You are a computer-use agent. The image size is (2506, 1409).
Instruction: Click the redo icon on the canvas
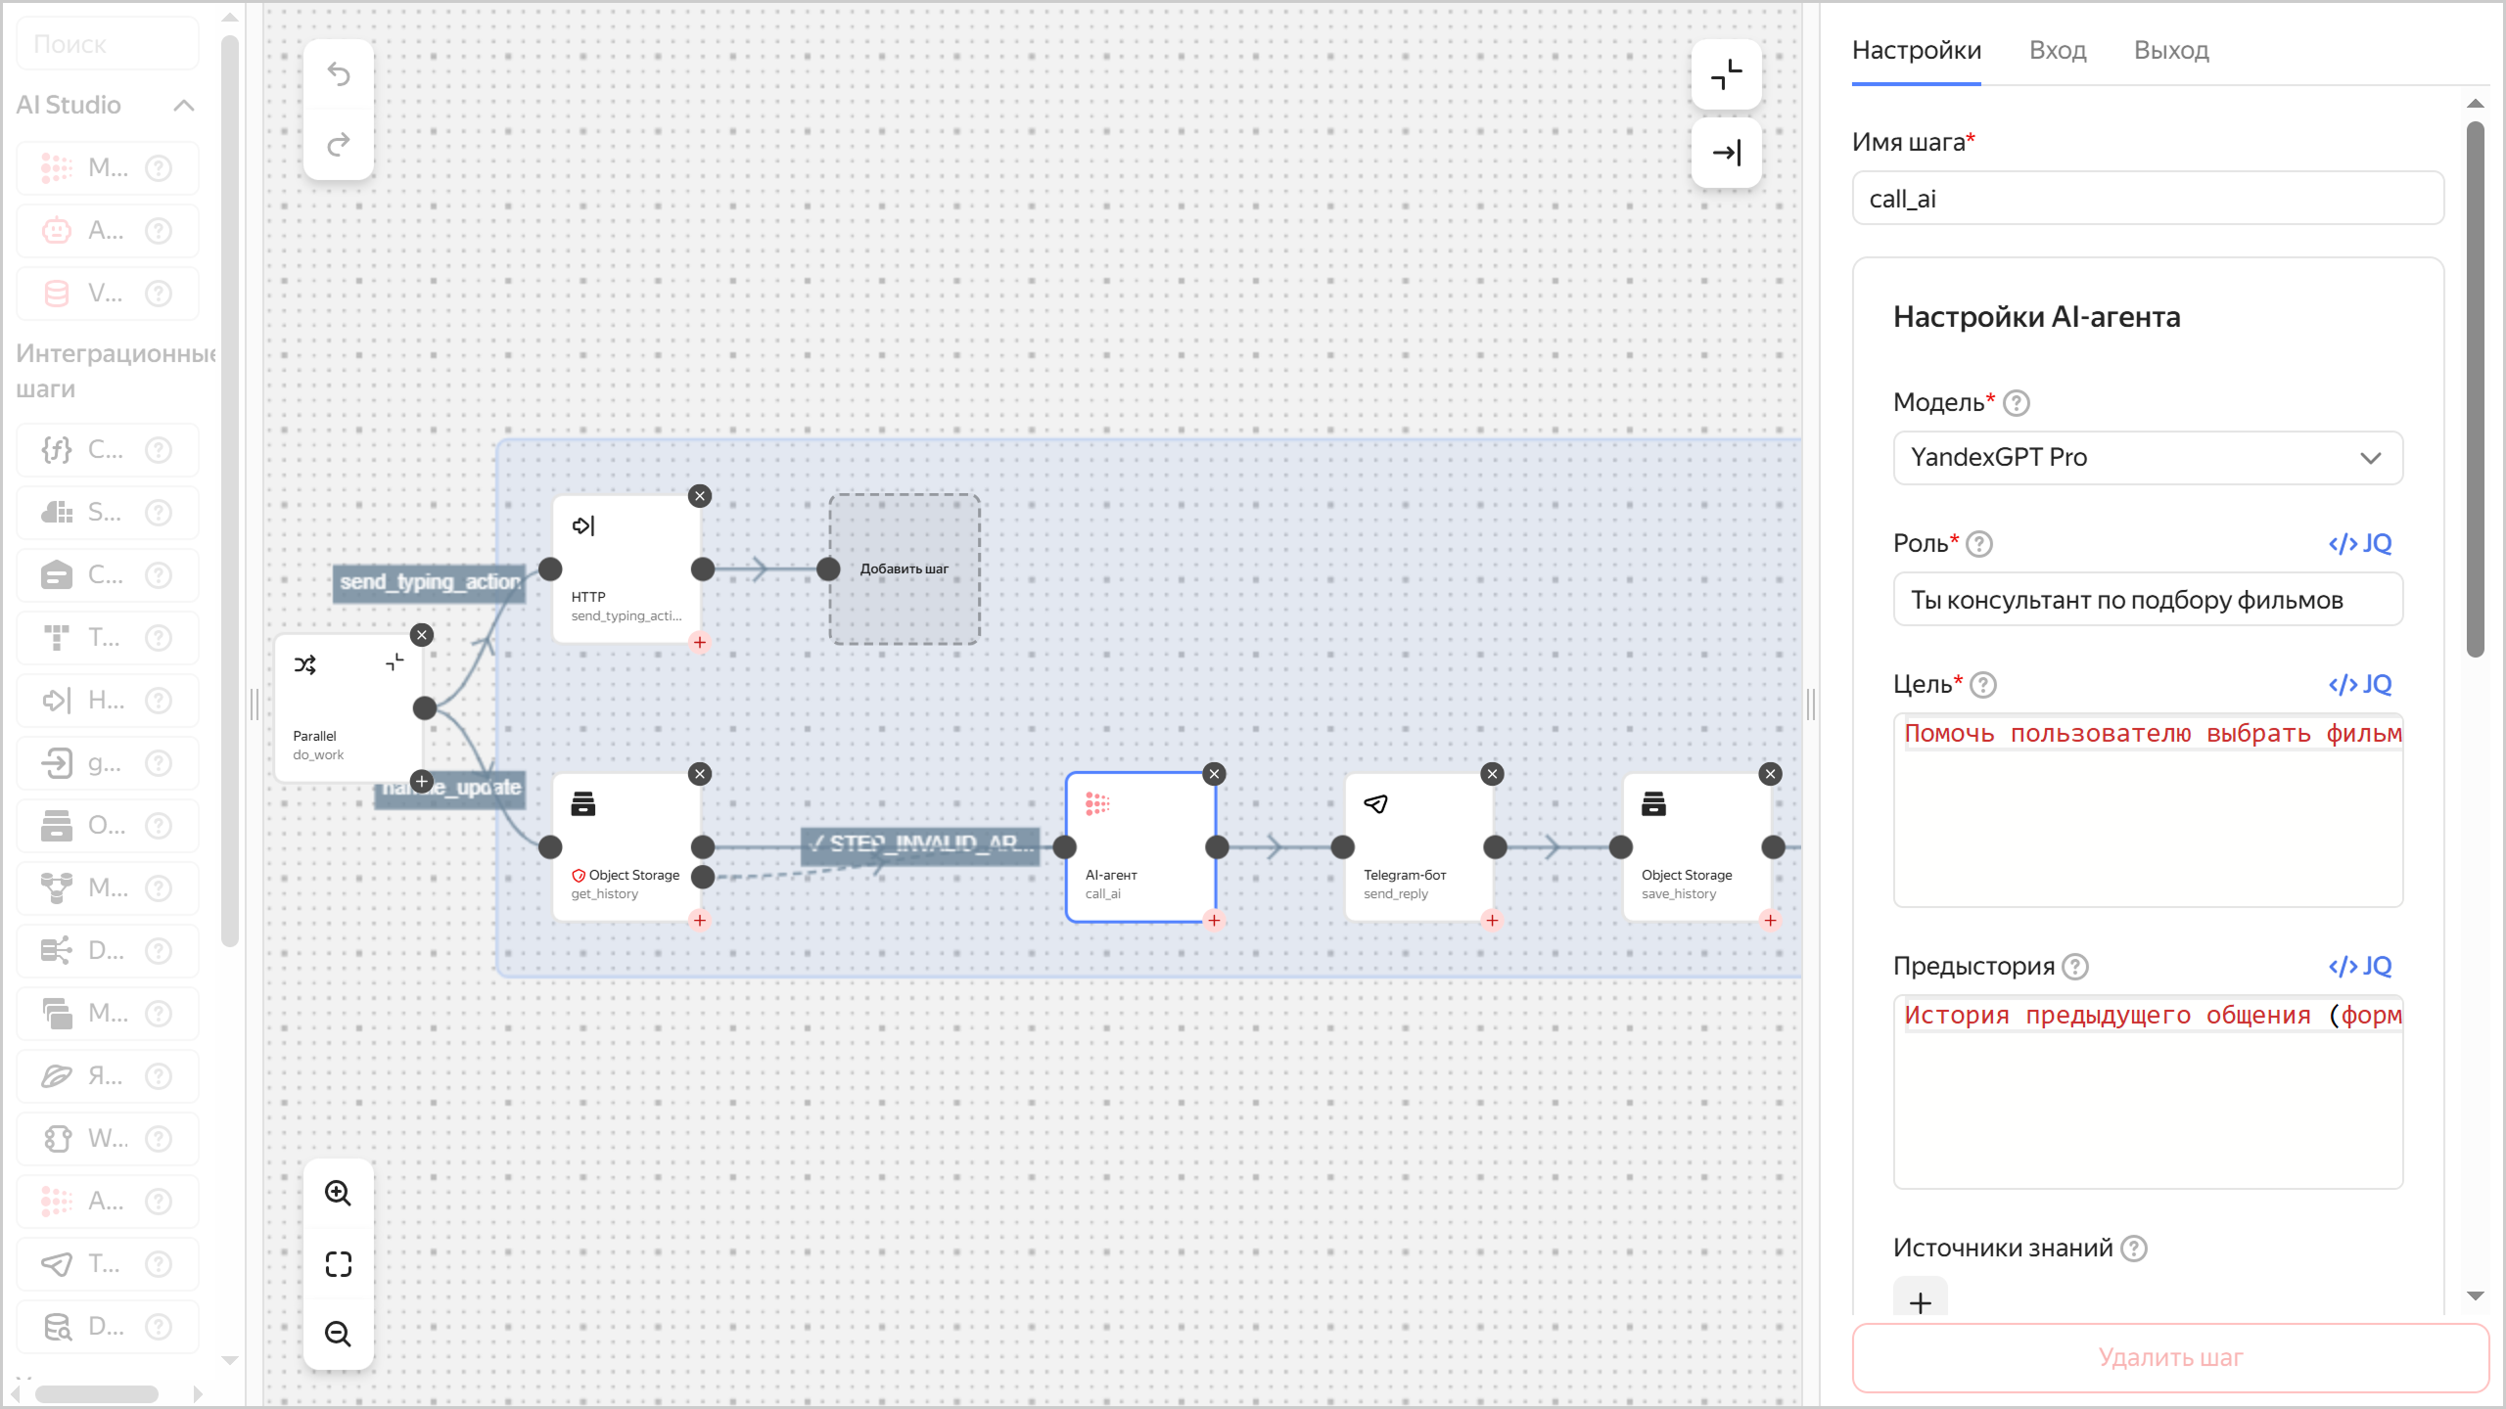338,145
